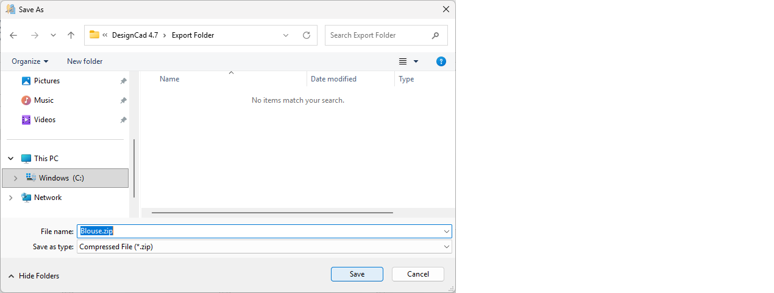Image resolution: width=774 pixels, height=293 pixels.
Task: Open the Organize menu
Action: 30,61
